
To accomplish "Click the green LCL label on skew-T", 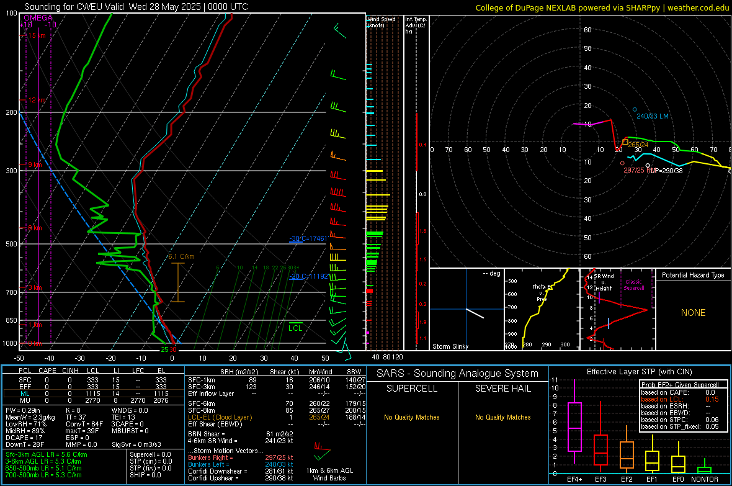I will coord(295,328).
